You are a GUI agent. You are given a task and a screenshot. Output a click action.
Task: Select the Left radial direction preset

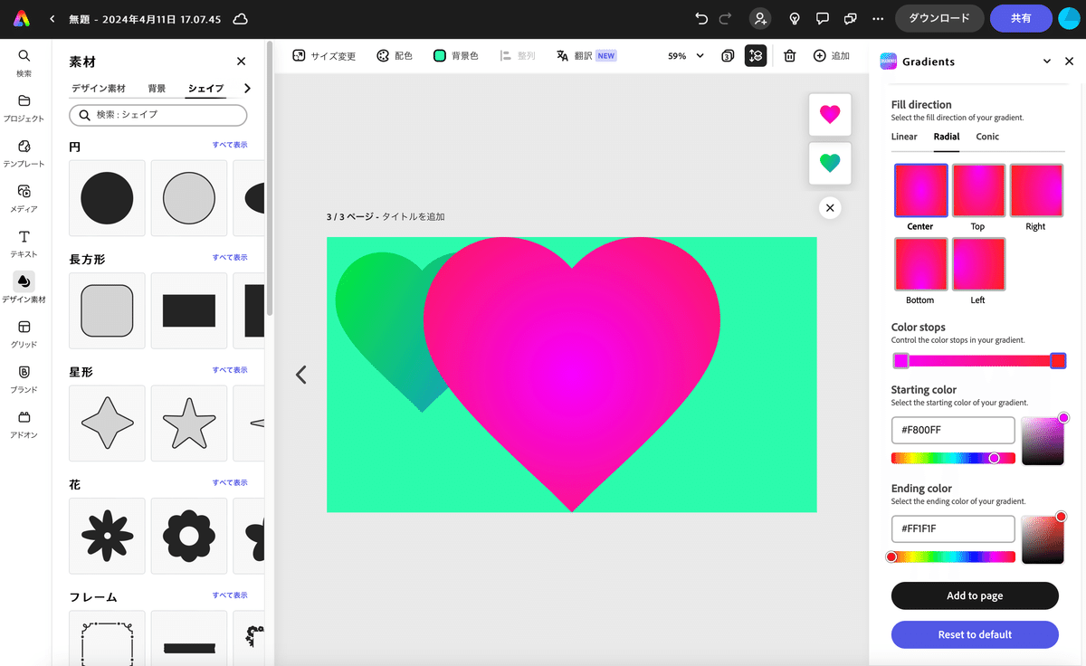pyautogui.click(x=977, y=264)
